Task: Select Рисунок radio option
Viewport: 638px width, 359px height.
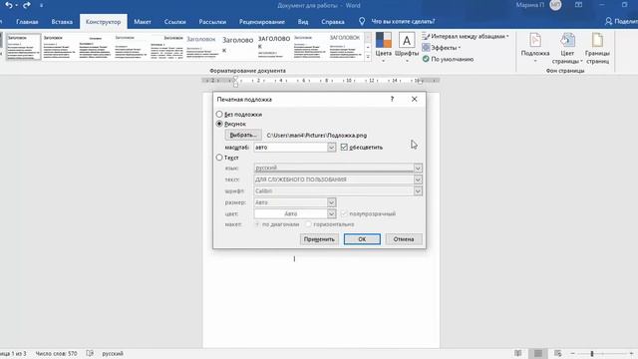Action: (x=219, y=124)
